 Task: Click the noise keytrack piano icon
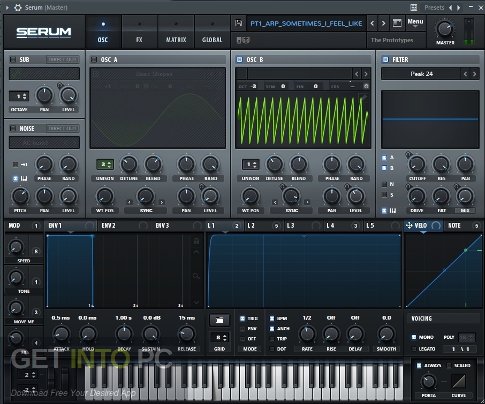24,178
